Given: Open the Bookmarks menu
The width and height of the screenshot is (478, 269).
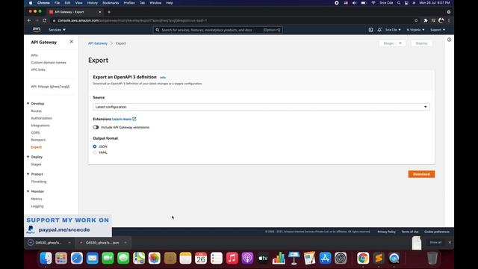Looking at the screenshot, I should [111, 3].
